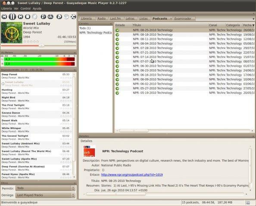Toggle sort order on the Fecha column
This screenshot has width=256, height=206.
coord(249,25)
